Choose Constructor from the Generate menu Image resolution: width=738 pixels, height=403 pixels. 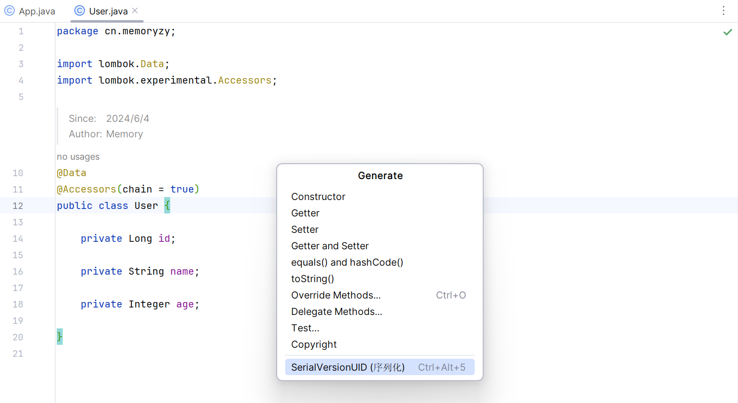click(318, 197)
